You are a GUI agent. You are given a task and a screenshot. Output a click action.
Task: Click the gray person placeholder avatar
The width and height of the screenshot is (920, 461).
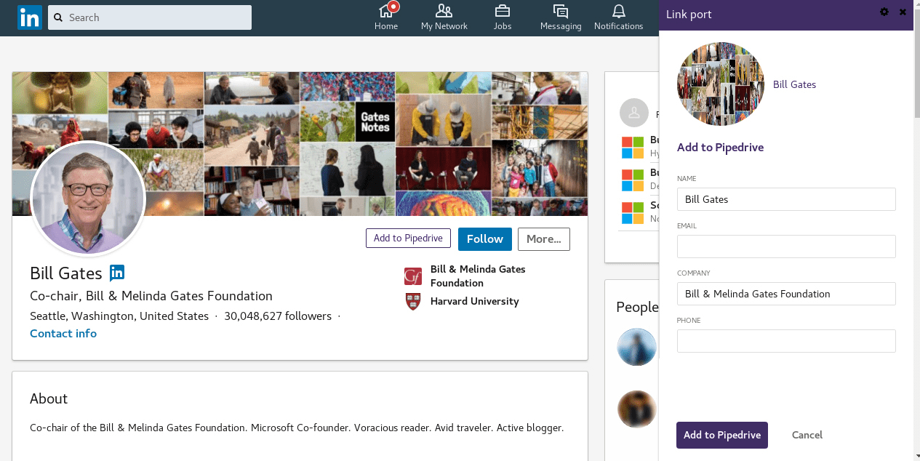click(x=634, y=113)
